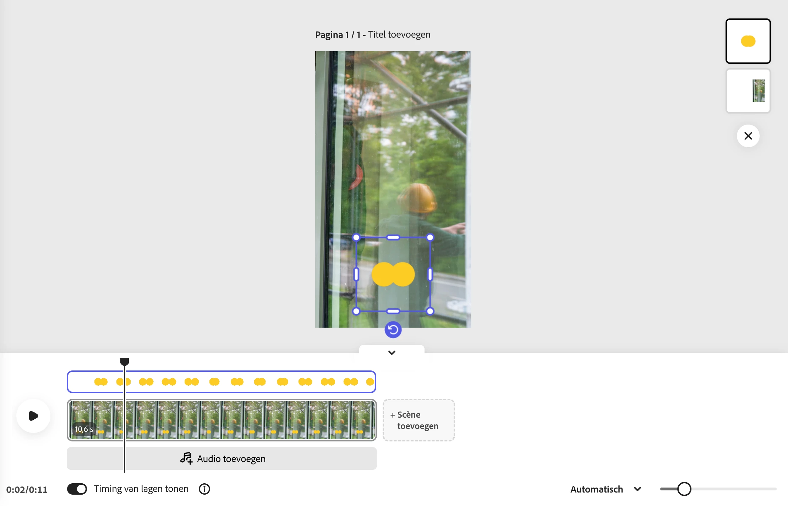Click Titel toevoegen page title
Viewport: 788px width, 506px height.
coord(399,34)
